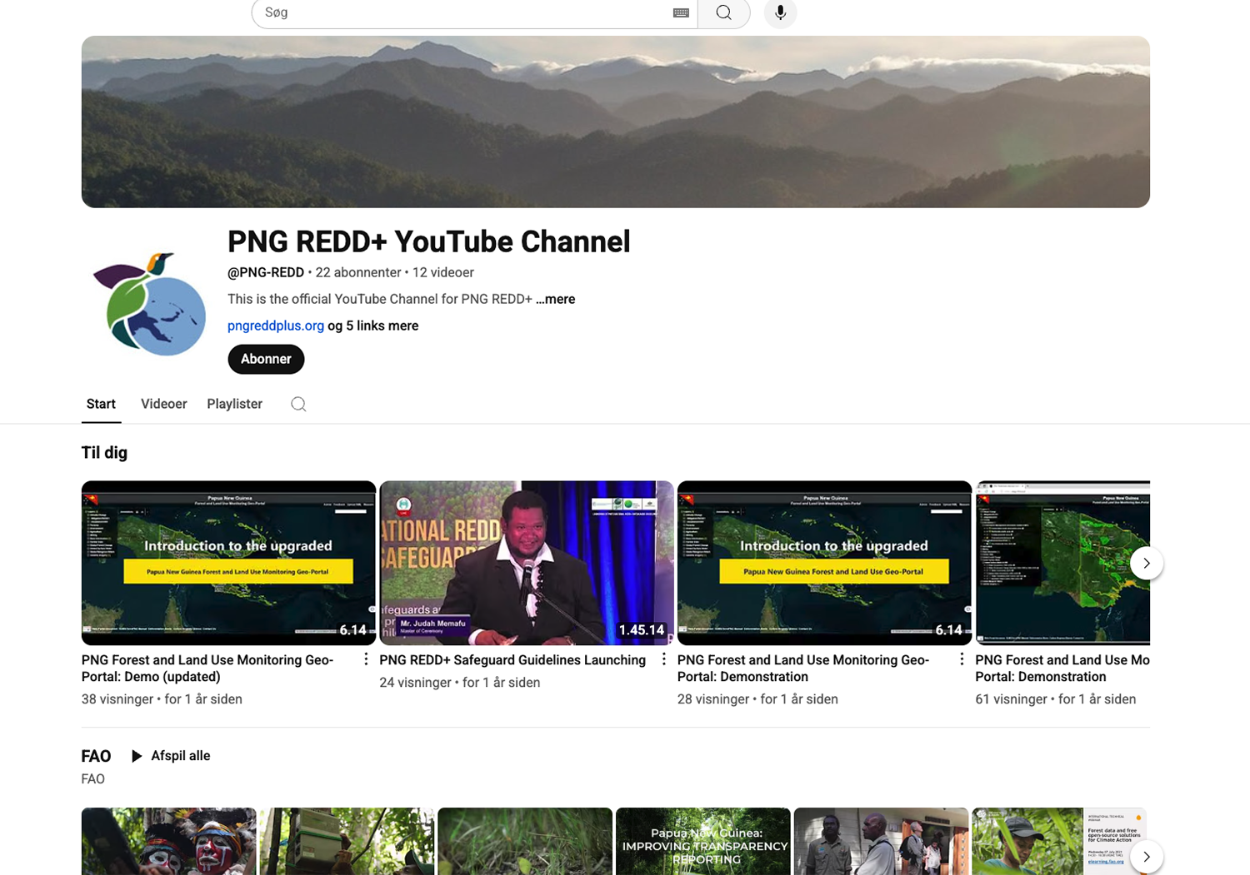Click '24 visninger • for 1 år siden' text
1250x875 pixels.
click(x=460, y=683)
